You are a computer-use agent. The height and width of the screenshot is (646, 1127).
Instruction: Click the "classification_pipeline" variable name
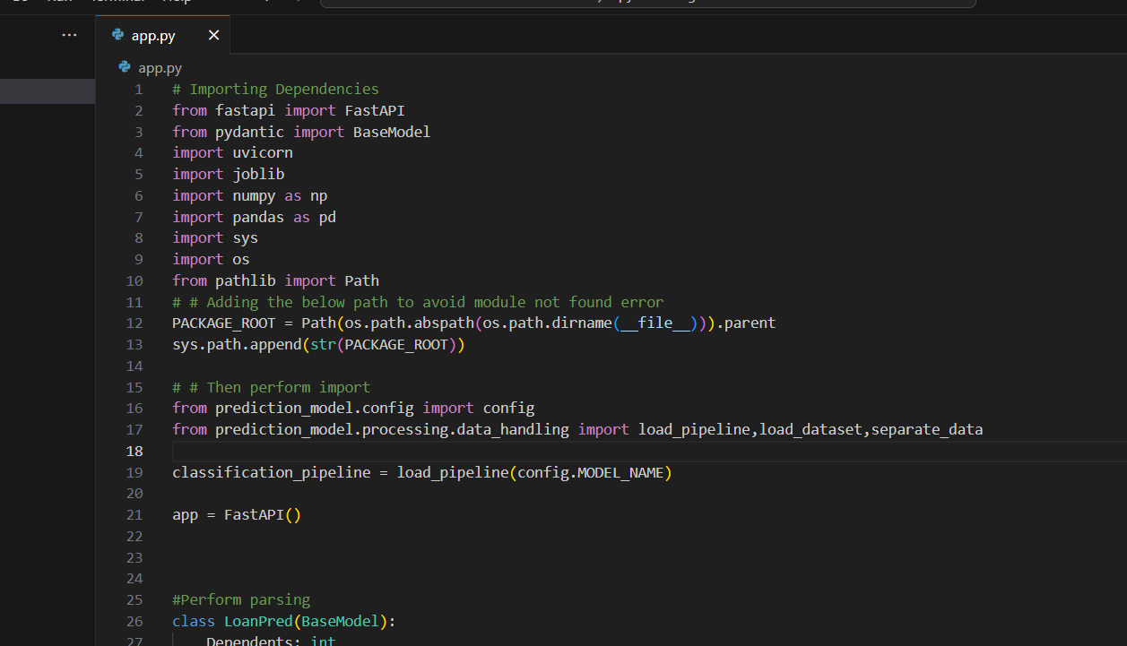tap(271, 472)
